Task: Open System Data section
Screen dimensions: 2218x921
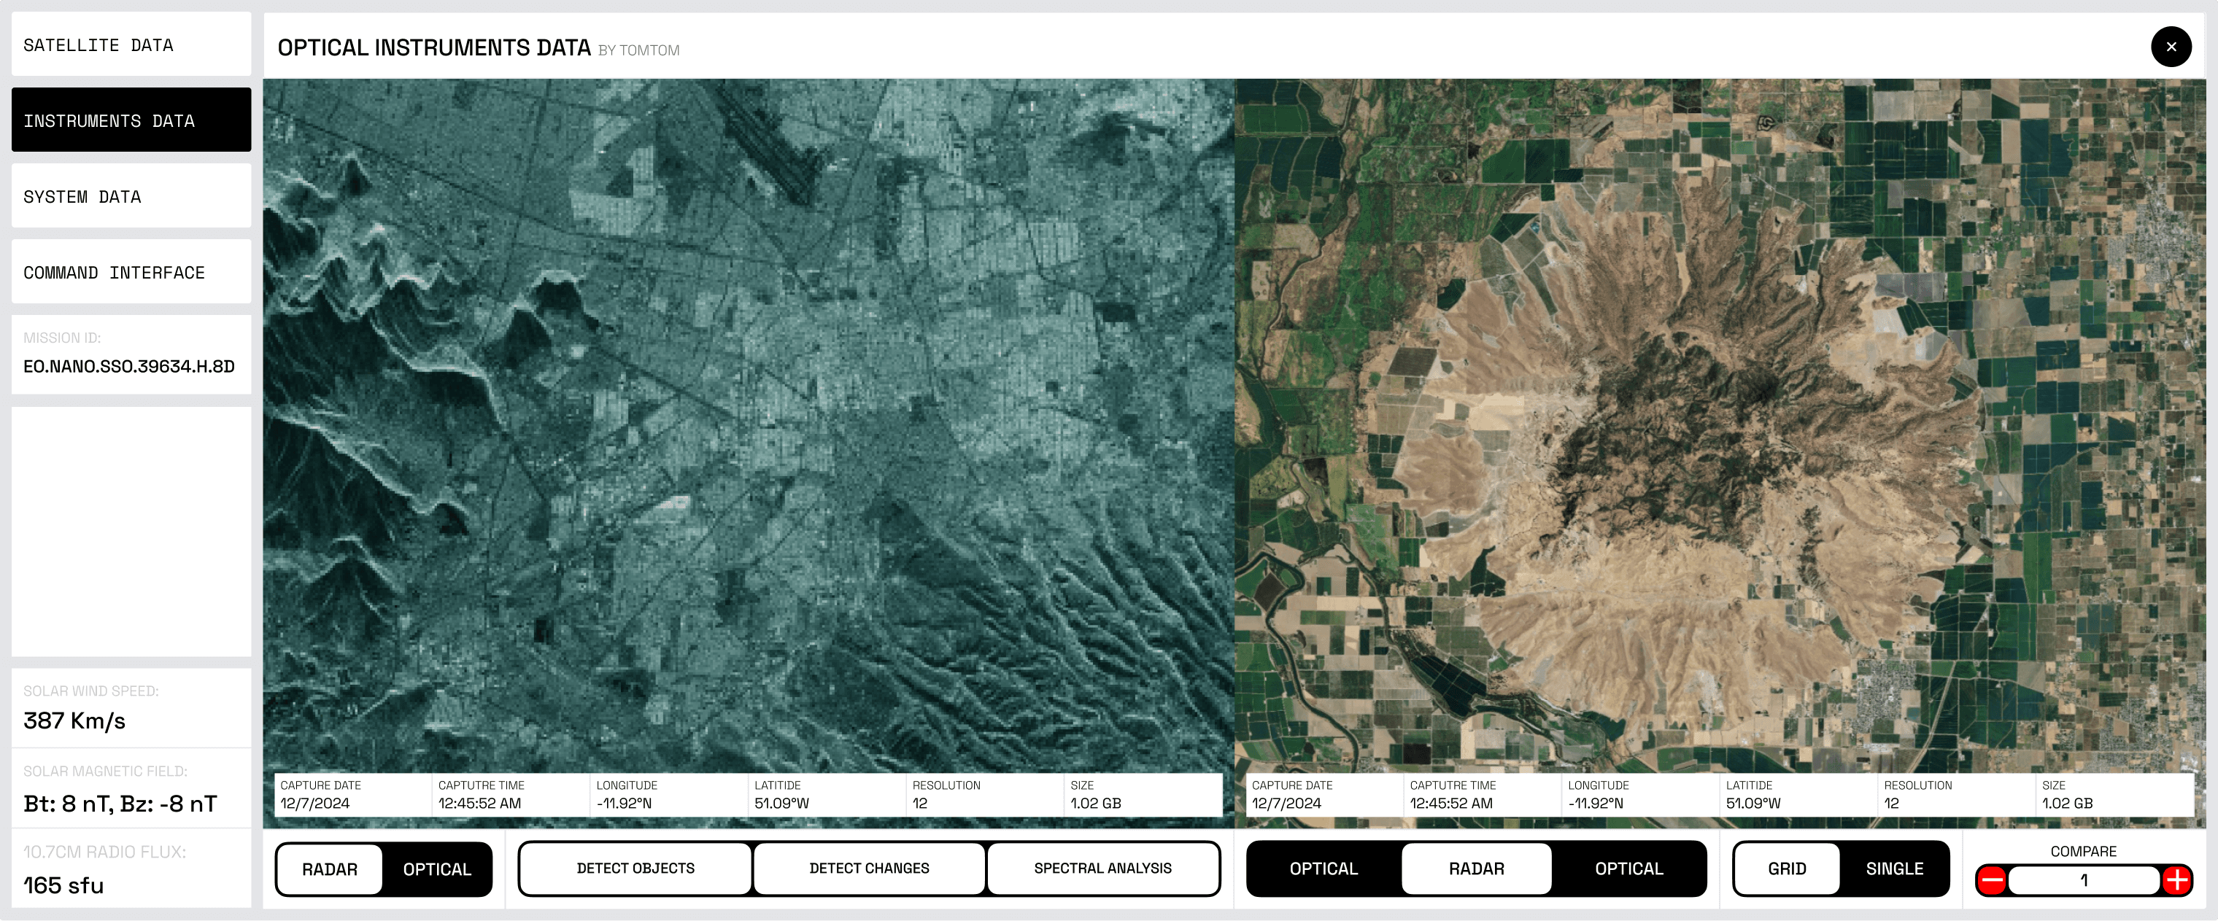Action: click(x=131, y=196)
